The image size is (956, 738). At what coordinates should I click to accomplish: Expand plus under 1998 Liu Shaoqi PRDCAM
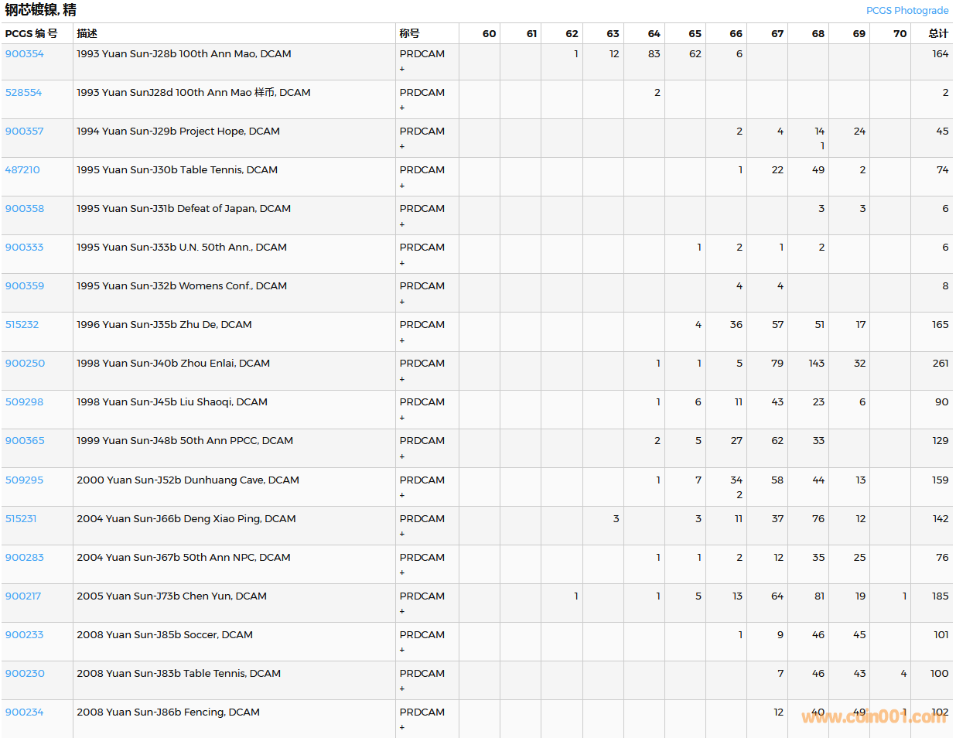pos(402,418)
